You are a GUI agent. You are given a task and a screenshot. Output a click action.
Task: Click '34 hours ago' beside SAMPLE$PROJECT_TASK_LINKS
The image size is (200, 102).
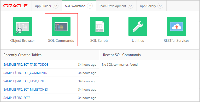click(x=87, y=81)
